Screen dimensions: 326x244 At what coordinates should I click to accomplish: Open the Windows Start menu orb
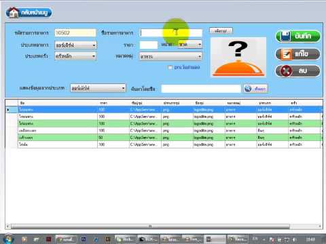pos(9,239)
